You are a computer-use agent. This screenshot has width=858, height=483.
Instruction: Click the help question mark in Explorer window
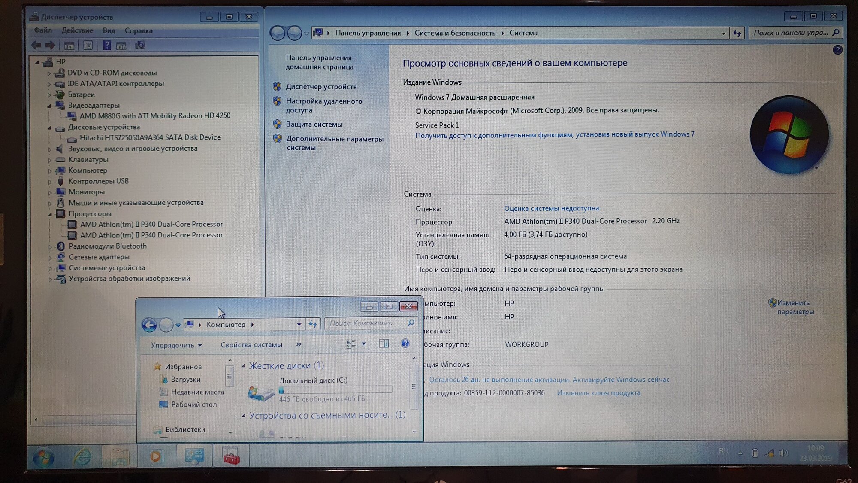[405, 343]
